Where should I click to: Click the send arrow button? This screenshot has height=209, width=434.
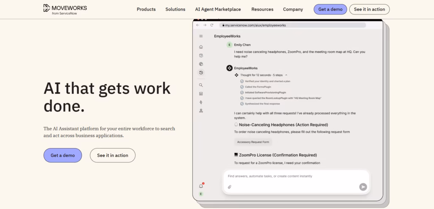[363, 187]
